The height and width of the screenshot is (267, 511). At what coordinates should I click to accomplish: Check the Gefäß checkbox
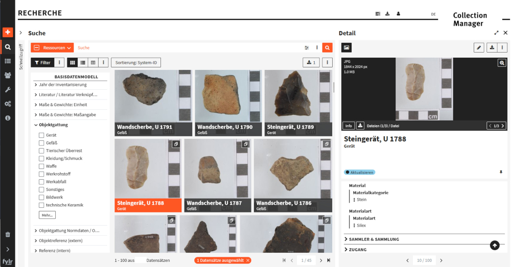pos(41,143)
